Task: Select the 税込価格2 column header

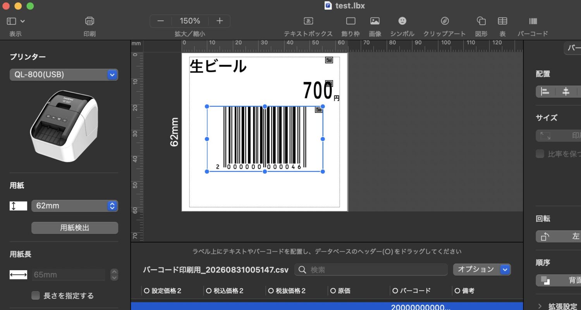Action: tap(225, 291)
